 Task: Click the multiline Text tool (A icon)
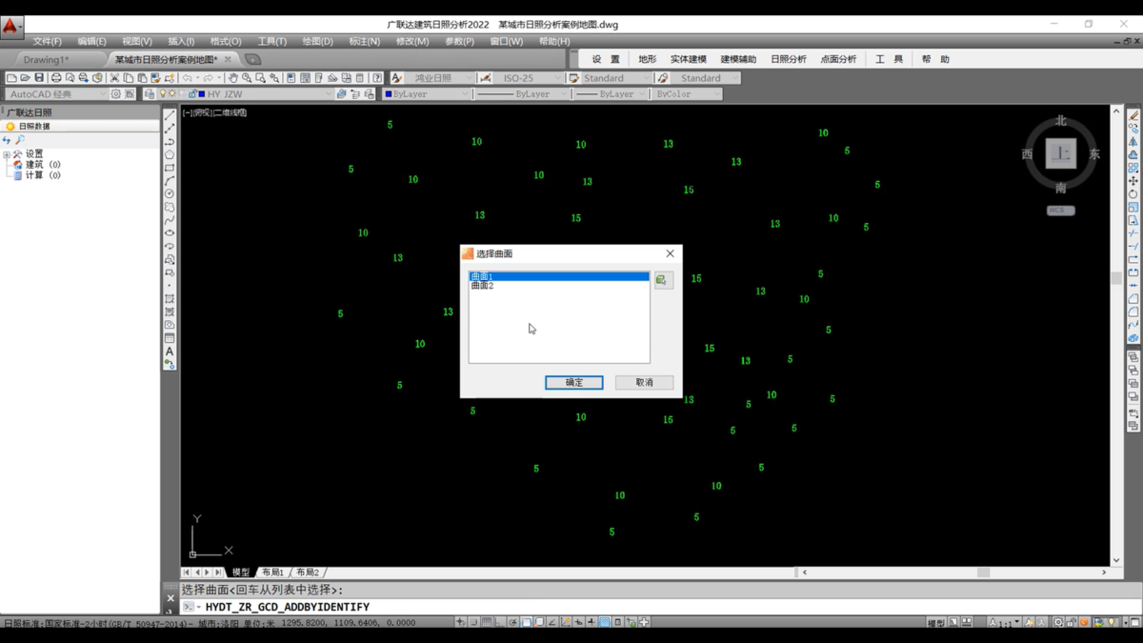coord(170,352)
